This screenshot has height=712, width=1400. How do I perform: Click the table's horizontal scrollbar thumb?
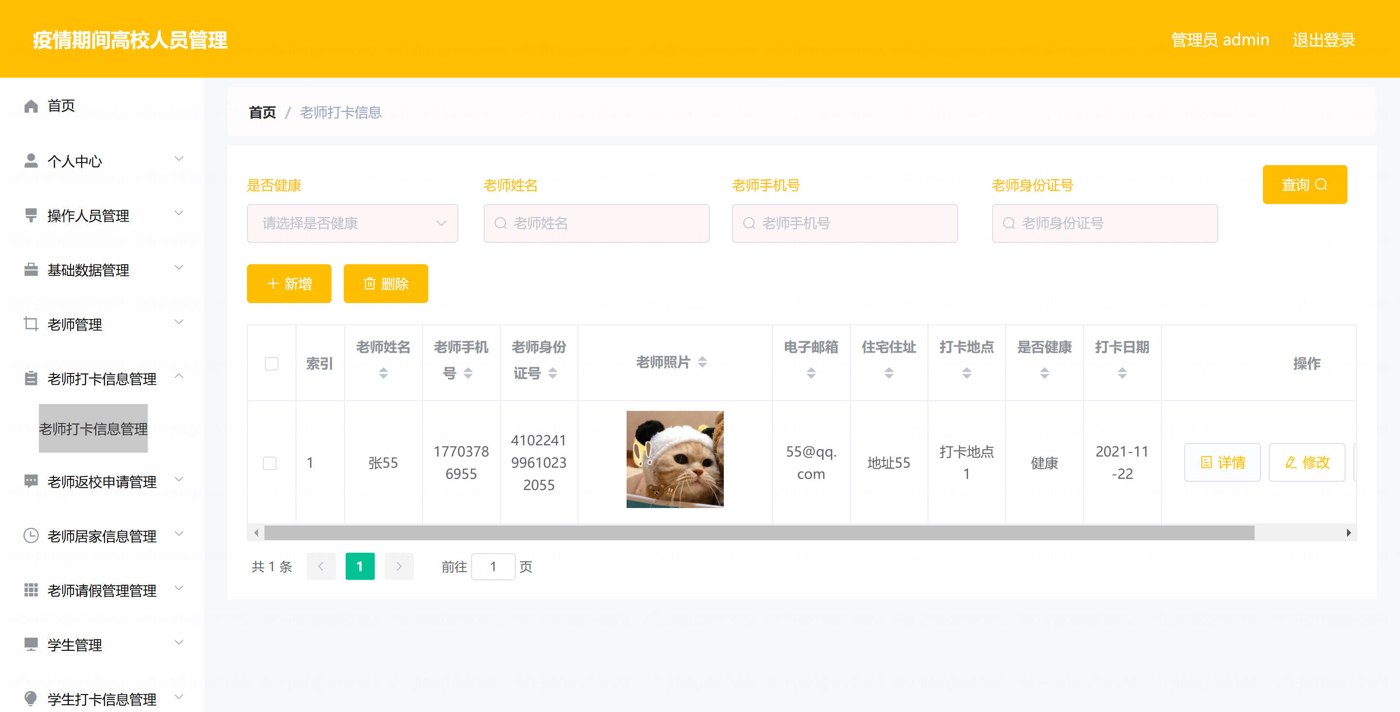[x=759, y=533]
